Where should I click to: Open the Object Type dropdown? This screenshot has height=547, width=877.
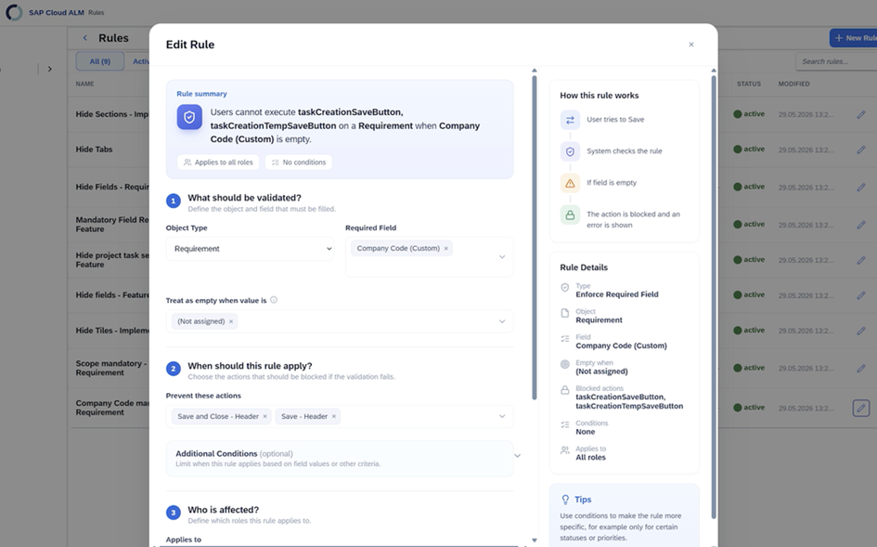point(250,249)
